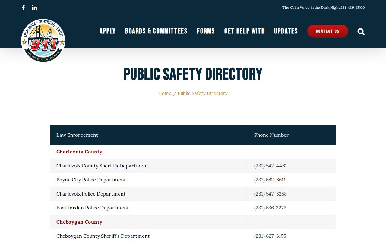Screen dimensions: 386x241
Task: Go to Home breadcrumb link
Action: (x=165, y=93)
